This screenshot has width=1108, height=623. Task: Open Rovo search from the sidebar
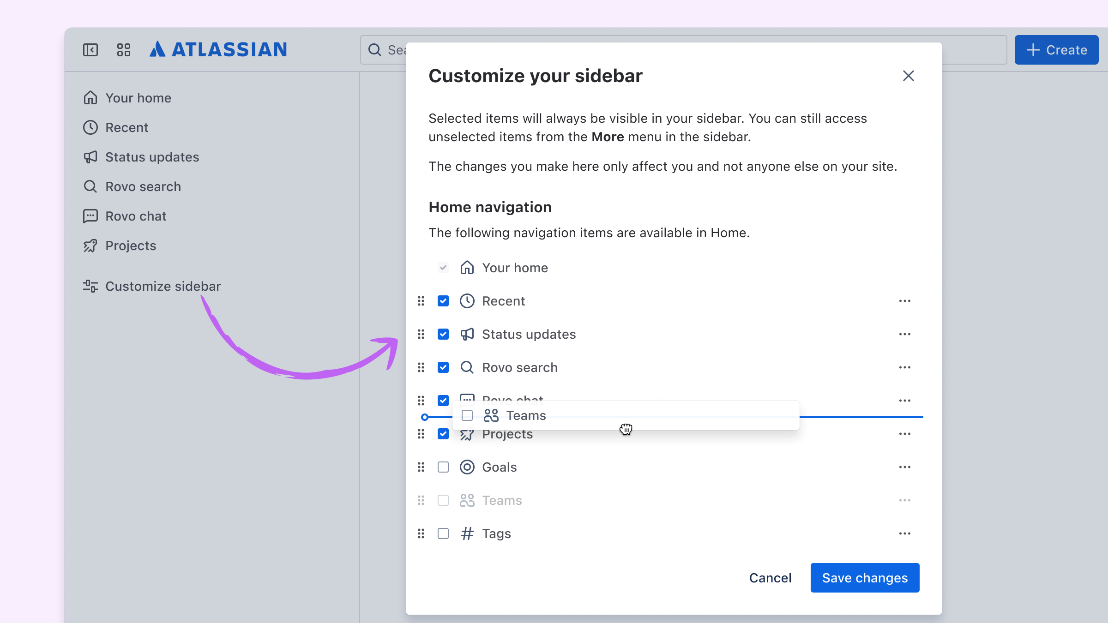point(143,186)
